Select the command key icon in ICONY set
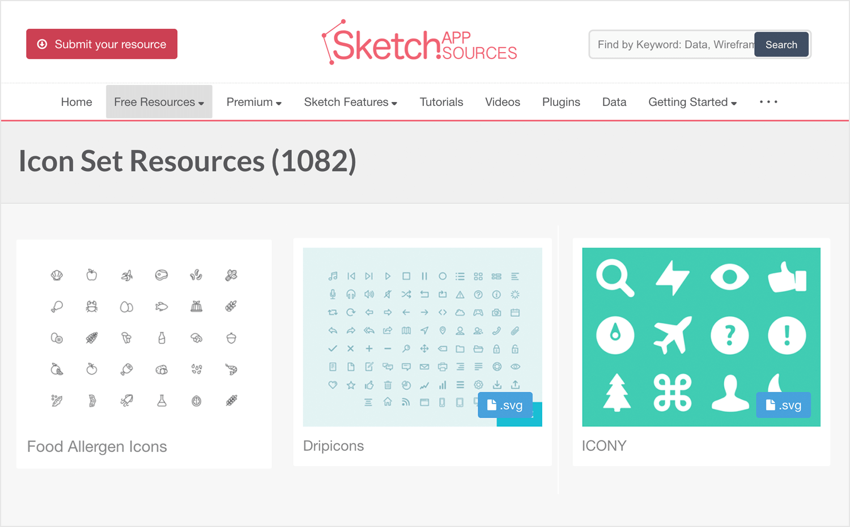 pos(672,391)
